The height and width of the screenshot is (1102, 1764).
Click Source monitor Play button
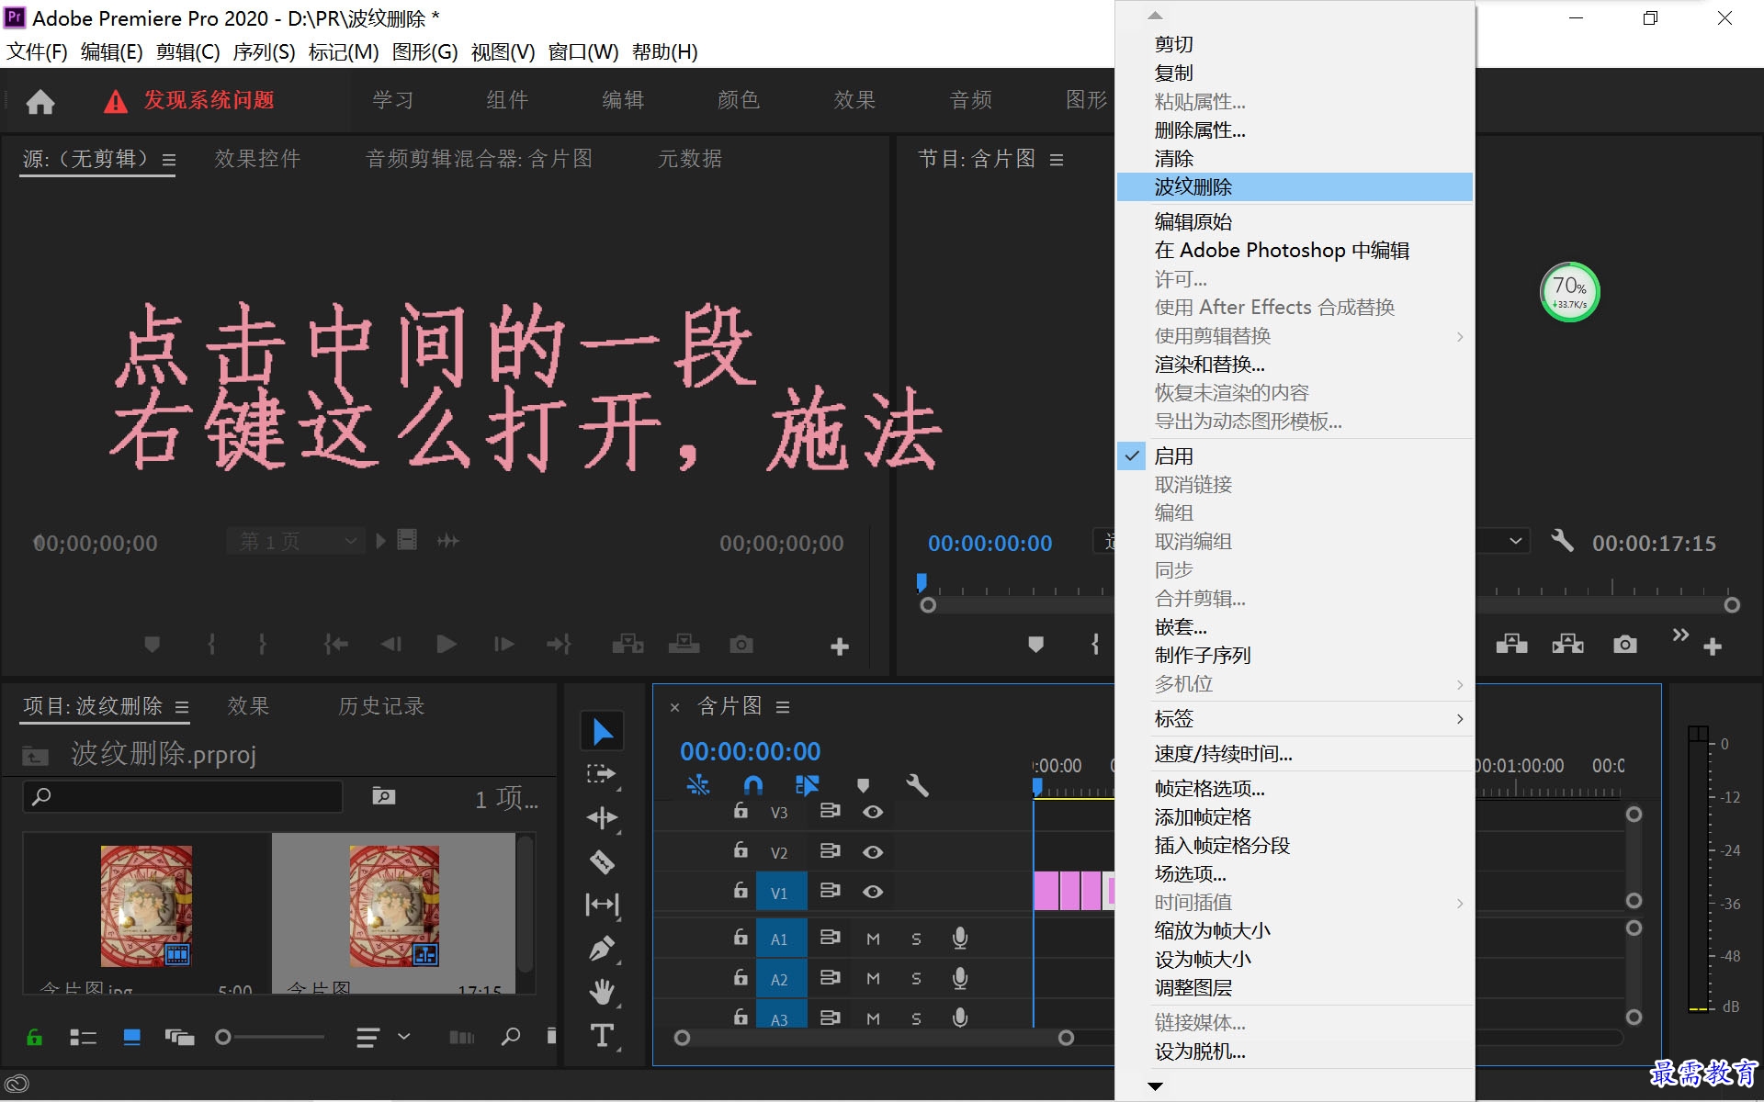447,645
